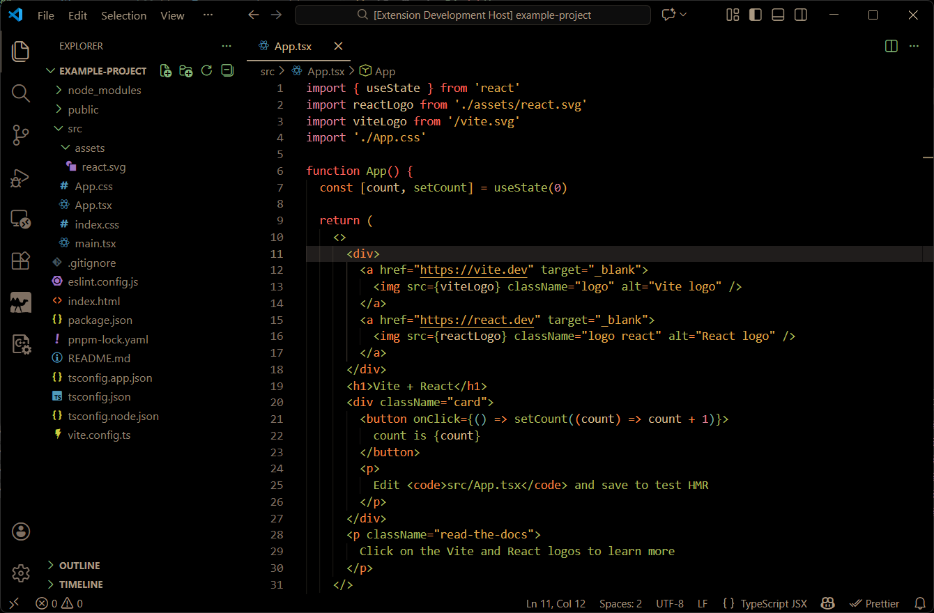The height and width of the screenshot is (613, 934).
Task: Open the Edit menu
Action: pos(78,15)
